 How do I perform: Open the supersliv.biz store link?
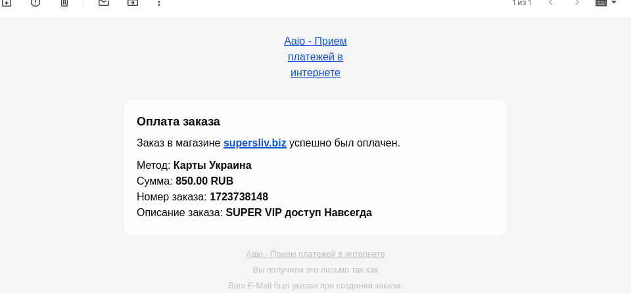coord(255,143)
